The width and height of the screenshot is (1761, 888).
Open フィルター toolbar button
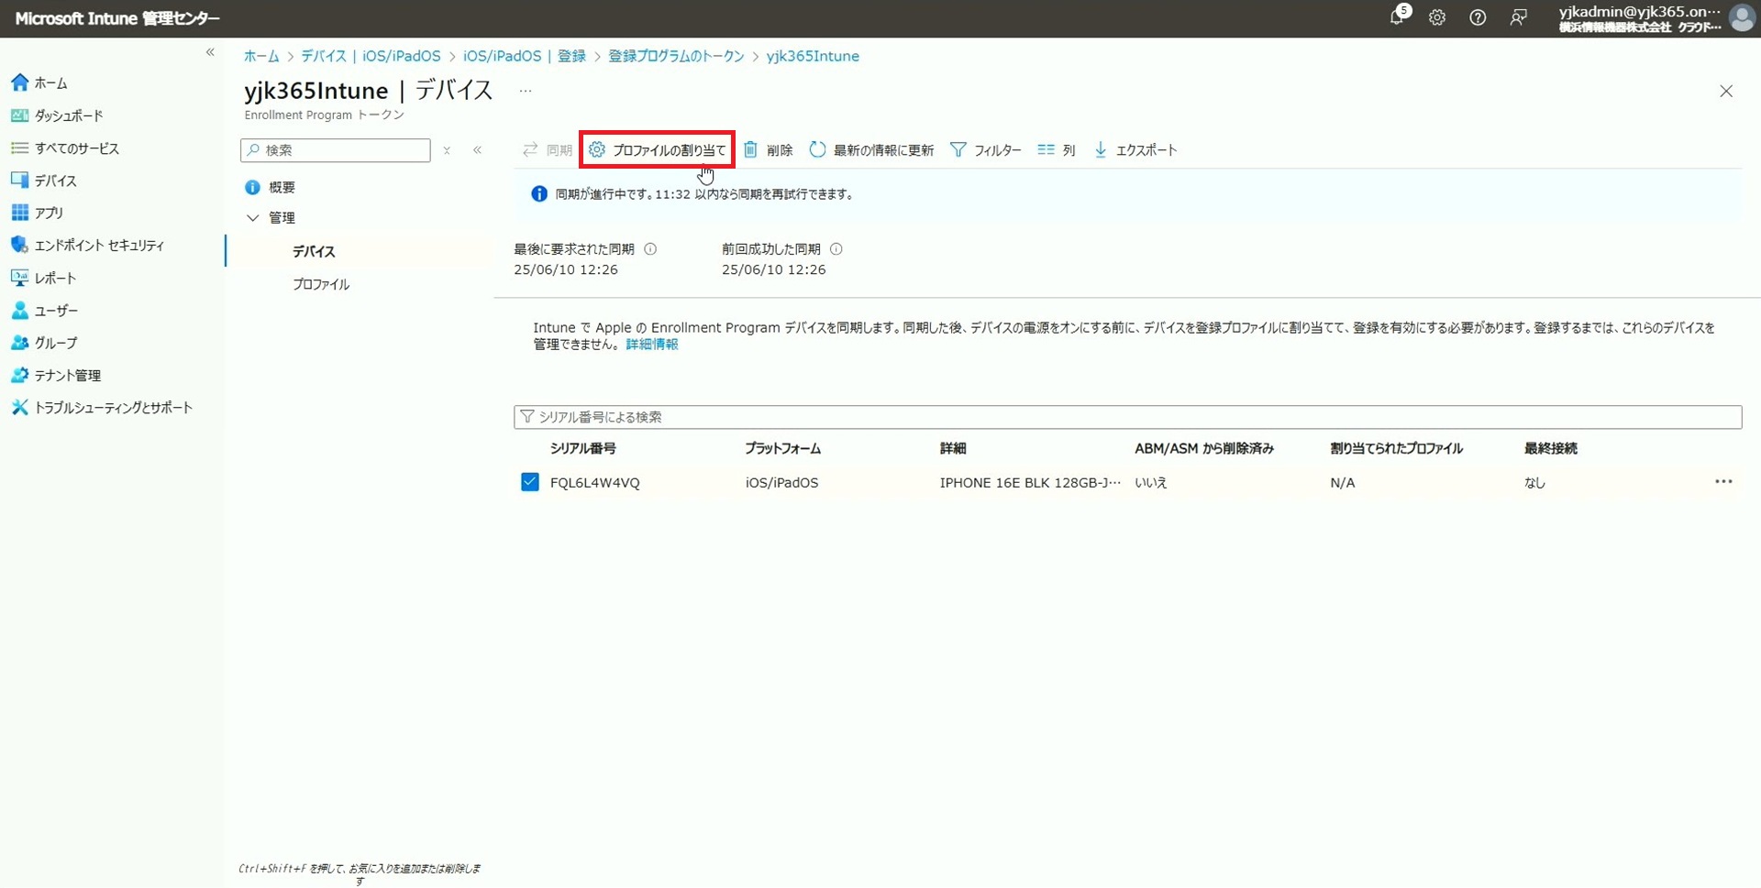pyautogui.click(x=986, y=150)
